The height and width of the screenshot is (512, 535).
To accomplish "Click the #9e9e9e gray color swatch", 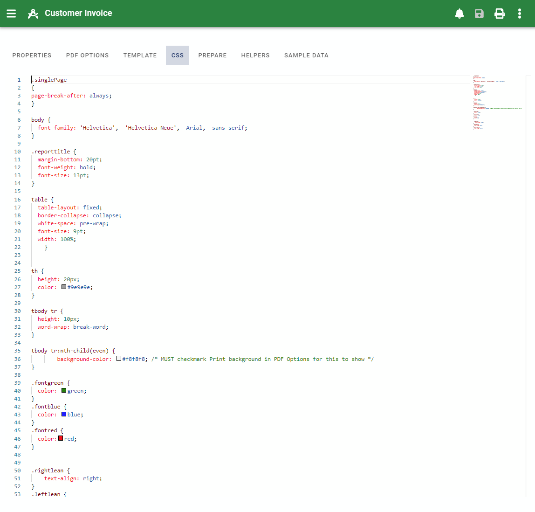I will click(64, 287).
